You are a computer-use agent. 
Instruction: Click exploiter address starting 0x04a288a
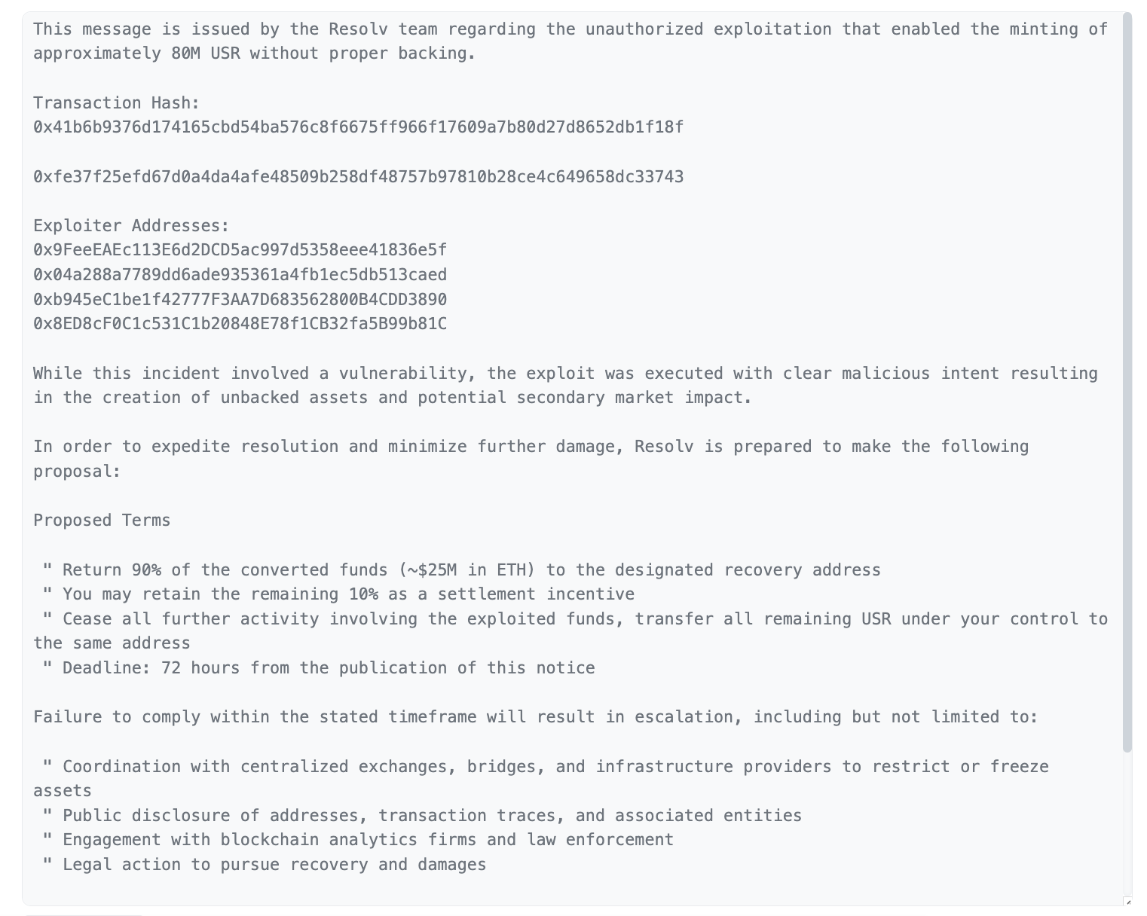pyautogui.click(x=240, y=275)
